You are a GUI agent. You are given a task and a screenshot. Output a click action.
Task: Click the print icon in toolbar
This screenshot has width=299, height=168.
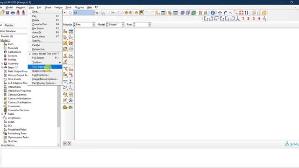click(13, 13)
